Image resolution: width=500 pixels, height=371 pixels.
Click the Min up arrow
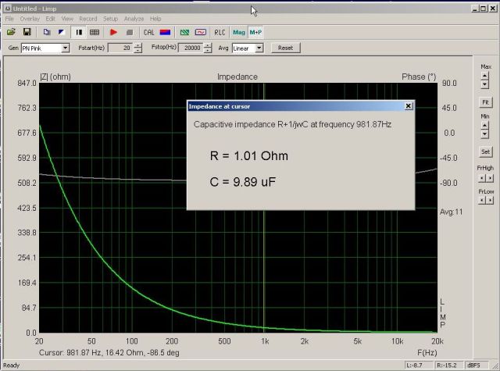pos(484,125)
